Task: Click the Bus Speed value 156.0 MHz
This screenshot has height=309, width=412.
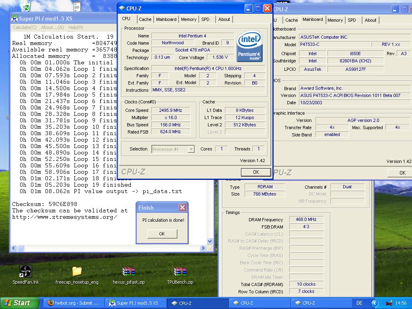Action: [171, 125]
